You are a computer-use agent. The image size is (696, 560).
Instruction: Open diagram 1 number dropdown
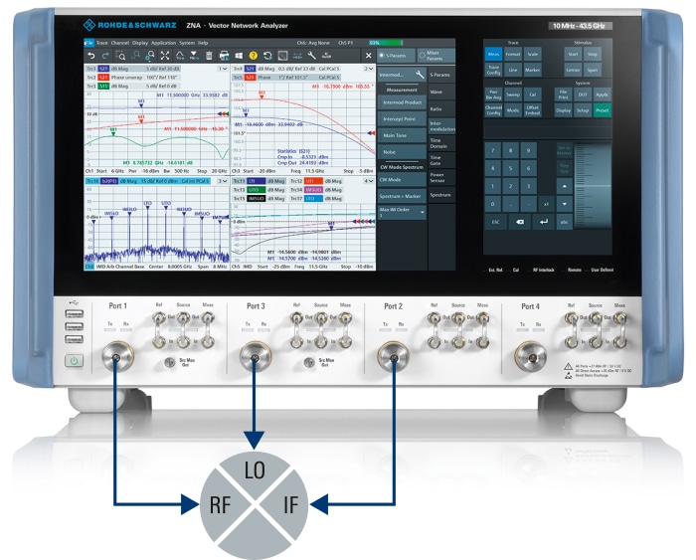223,69
